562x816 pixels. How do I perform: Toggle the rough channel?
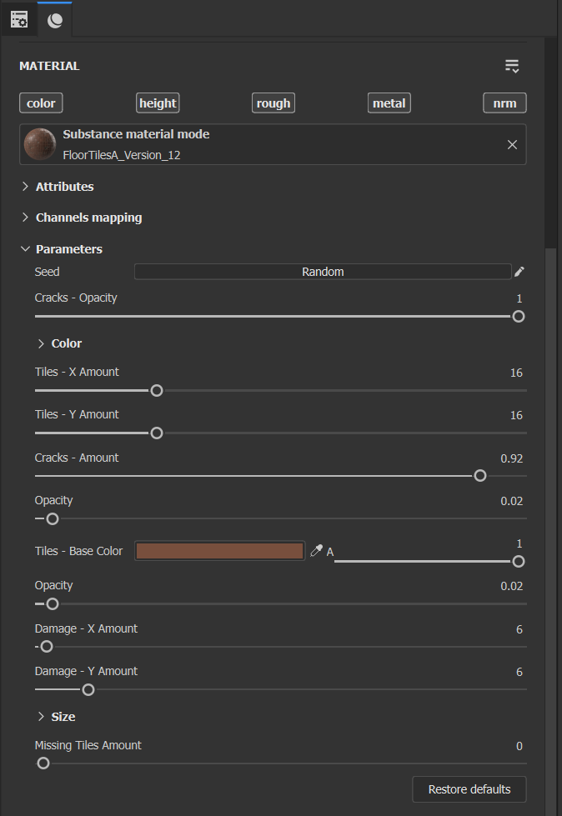[x=273, y=103]
